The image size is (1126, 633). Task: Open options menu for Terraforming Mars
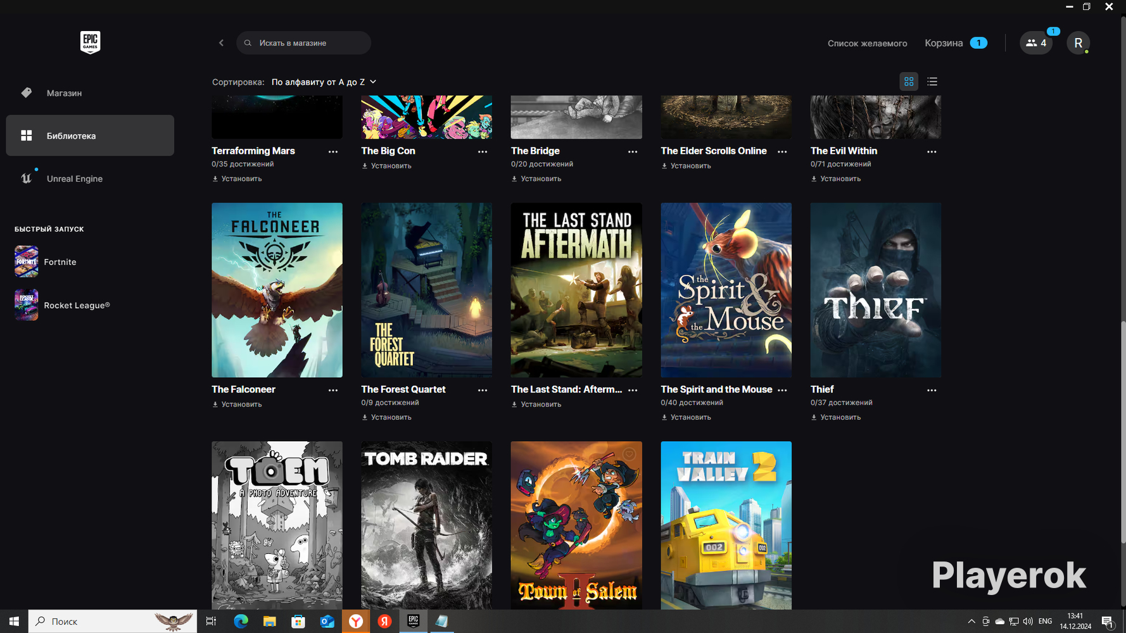tap(333, 152)
